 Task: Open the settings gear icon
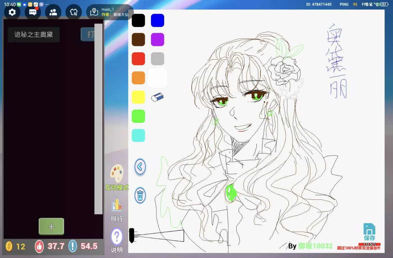point(12,12)
